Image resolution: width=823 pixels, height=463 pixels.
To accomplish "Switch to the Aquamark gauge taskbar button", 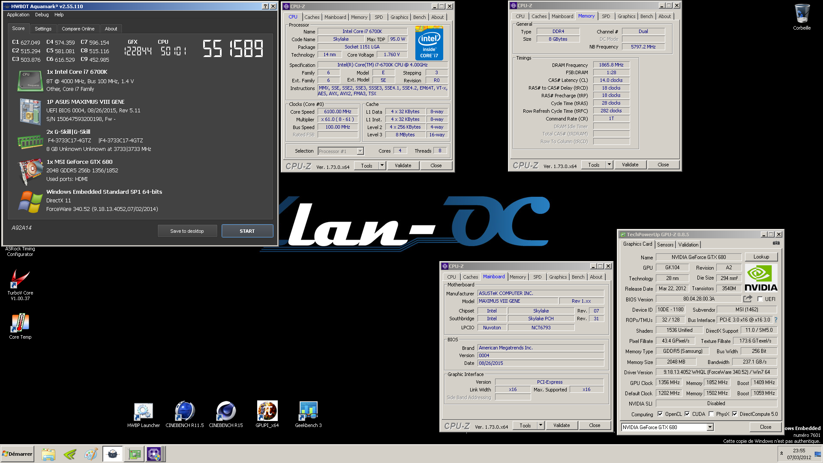I will [113, 454].
